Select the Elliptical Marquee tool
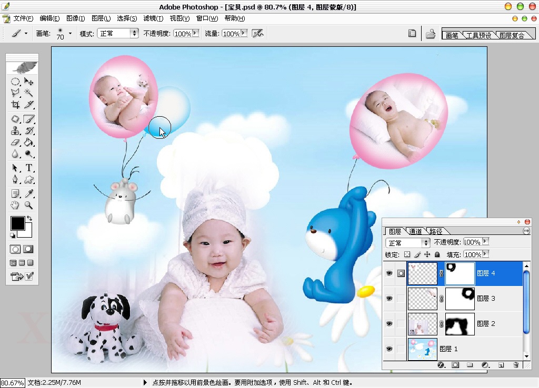The height and width of the screenshot is (388, 539). pos(15,81)
